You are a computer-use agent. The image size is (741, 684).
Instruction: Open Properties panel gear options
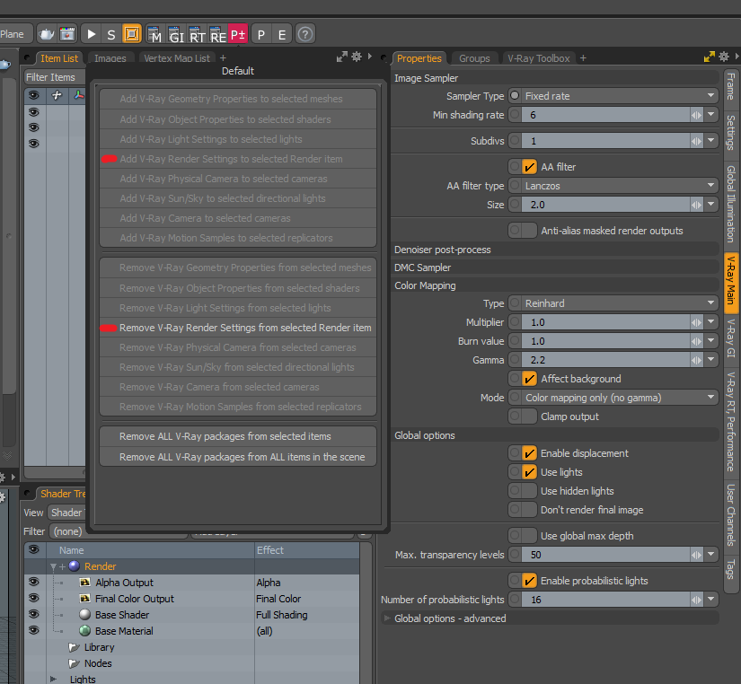(724, 57)
